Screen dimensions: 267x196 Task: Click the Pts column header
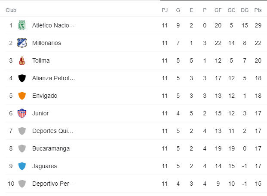258,10
